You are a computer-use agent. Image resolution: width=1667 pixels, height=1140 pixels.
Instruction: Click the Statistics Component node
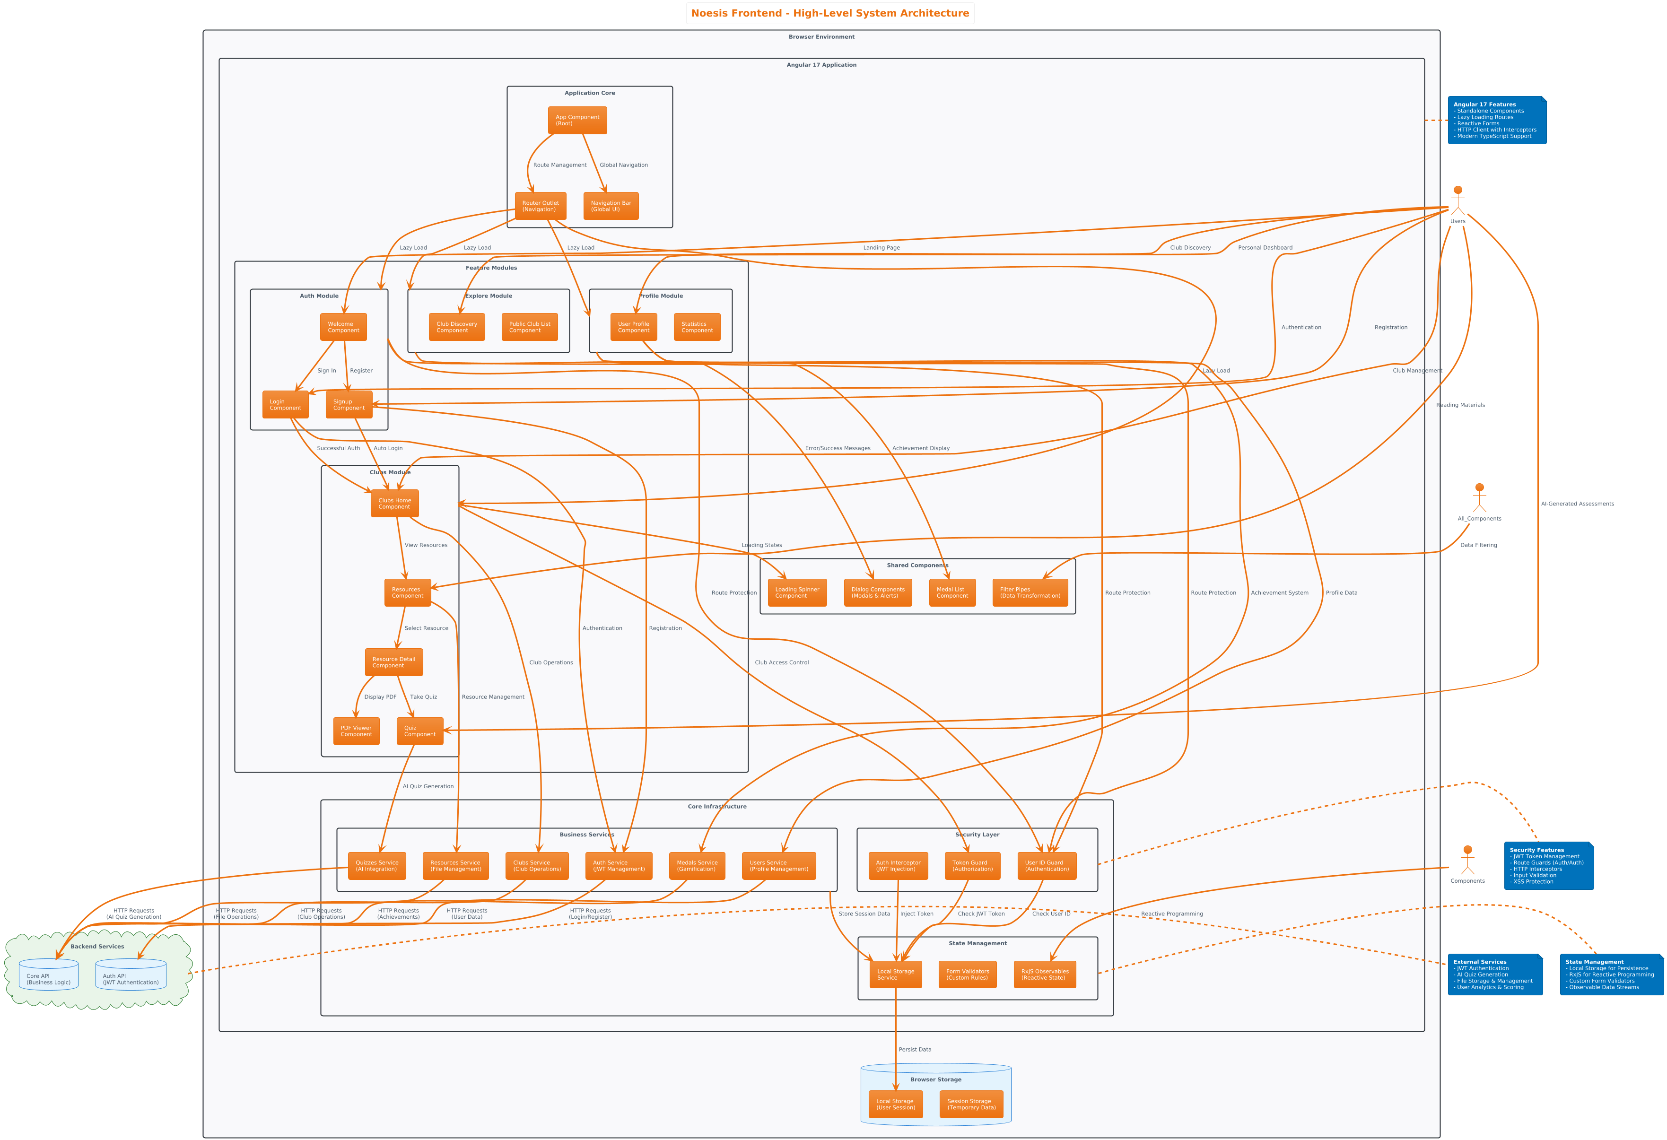point(697,327)
